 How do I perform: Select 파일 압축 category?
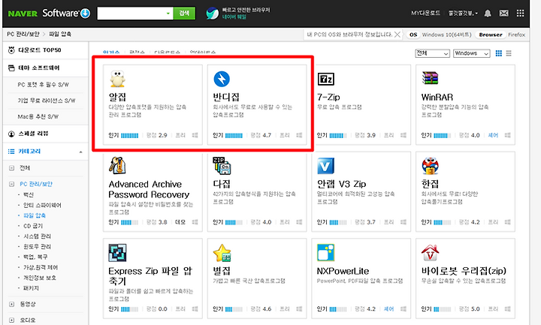tap(34, 215)
